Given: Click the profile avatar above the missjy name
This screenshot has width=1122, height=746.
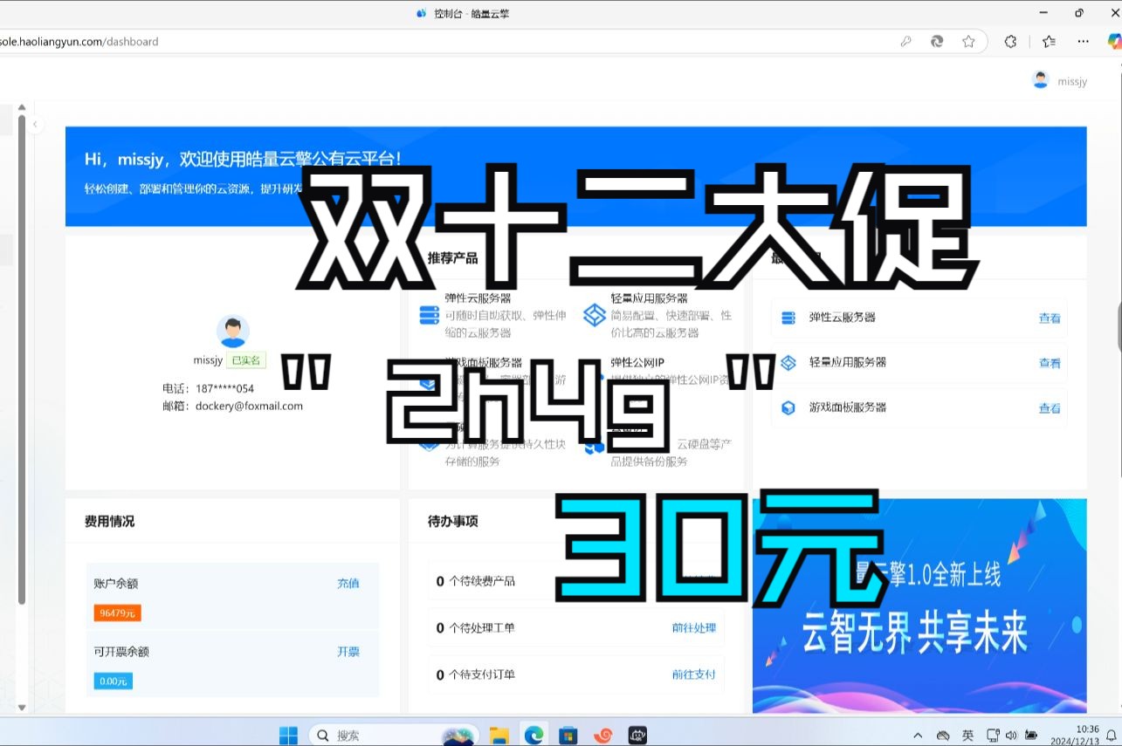Looking at the screenshot, I should coord(233,332).
